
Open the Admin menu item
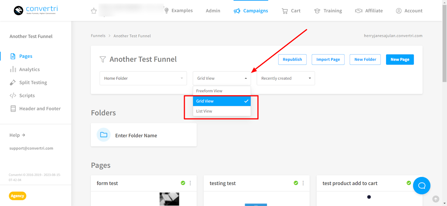pos(213,11)
